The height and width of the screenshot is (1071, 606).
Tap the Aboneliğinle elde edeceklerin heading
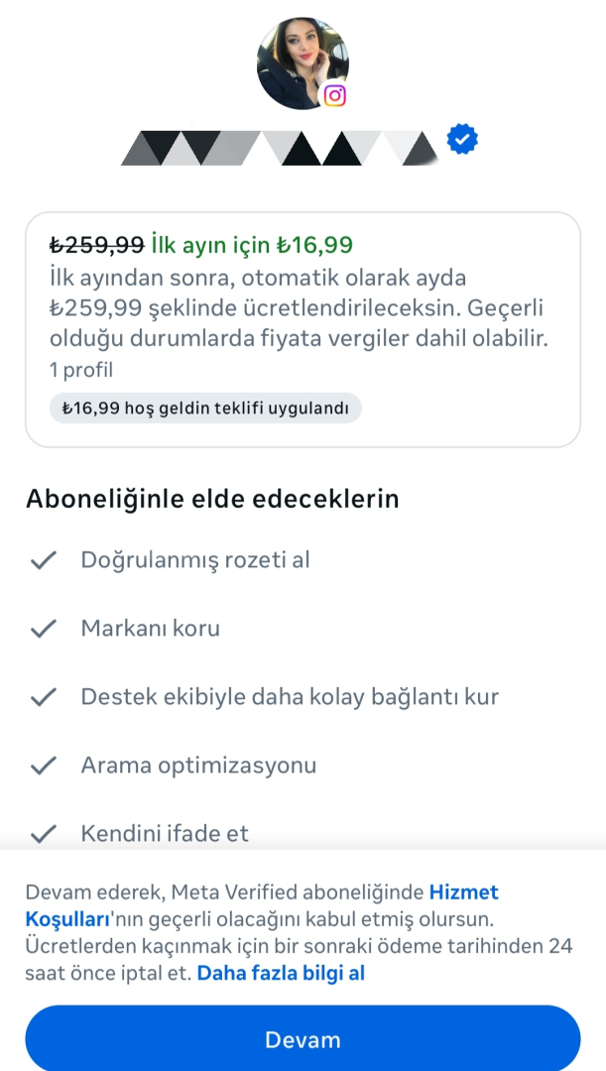(212, 499)
